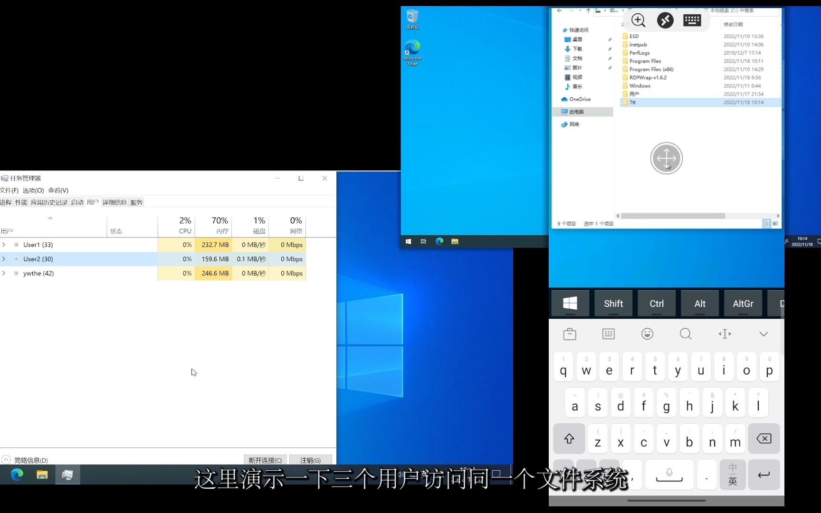Open Recycle Bin on remote desktop

(412, 19)
